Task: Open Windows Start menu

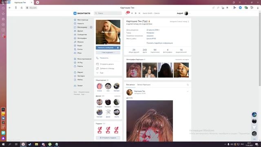Action: pyautogui.click(x=3, y=144)
